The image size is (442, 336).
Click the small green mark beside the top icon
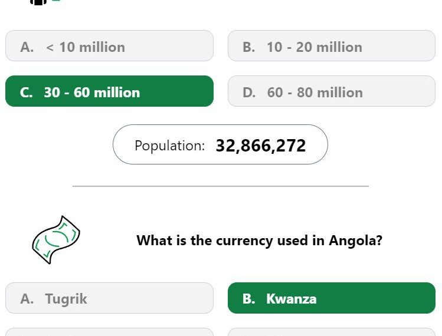(56, 1)
